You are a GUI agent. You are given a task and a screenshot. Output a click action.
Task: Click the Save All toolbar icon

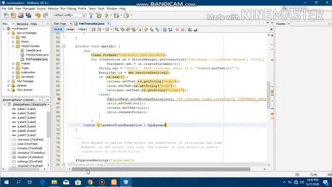(29, 15)
